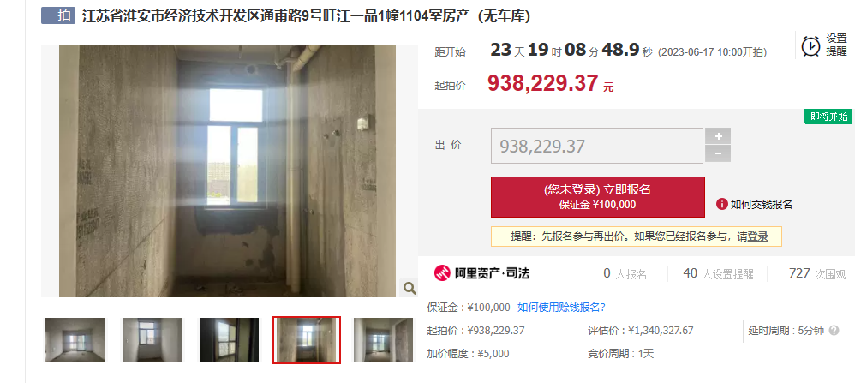Open 如何使用赊钱报名 help link
Image resolution: width=855 pixels, height=383 pixels.
coord(562,307)
